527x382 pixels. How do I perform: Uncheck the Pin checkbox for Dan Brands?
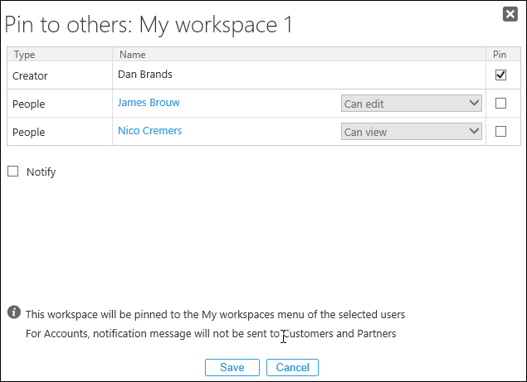[x=500, y=75]
